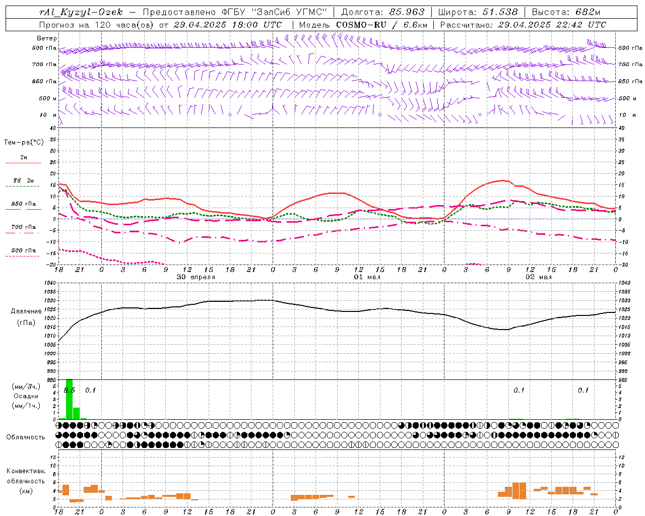Click the 1040 value on left pressure axis

(x=50, y=283)
